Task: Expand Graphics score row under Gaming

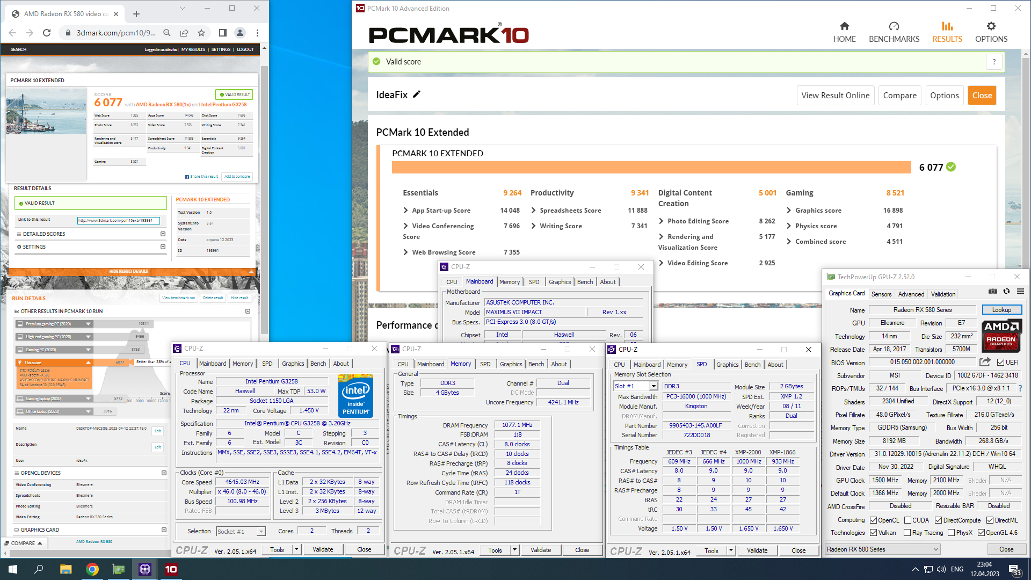Action: click(789, 211)
